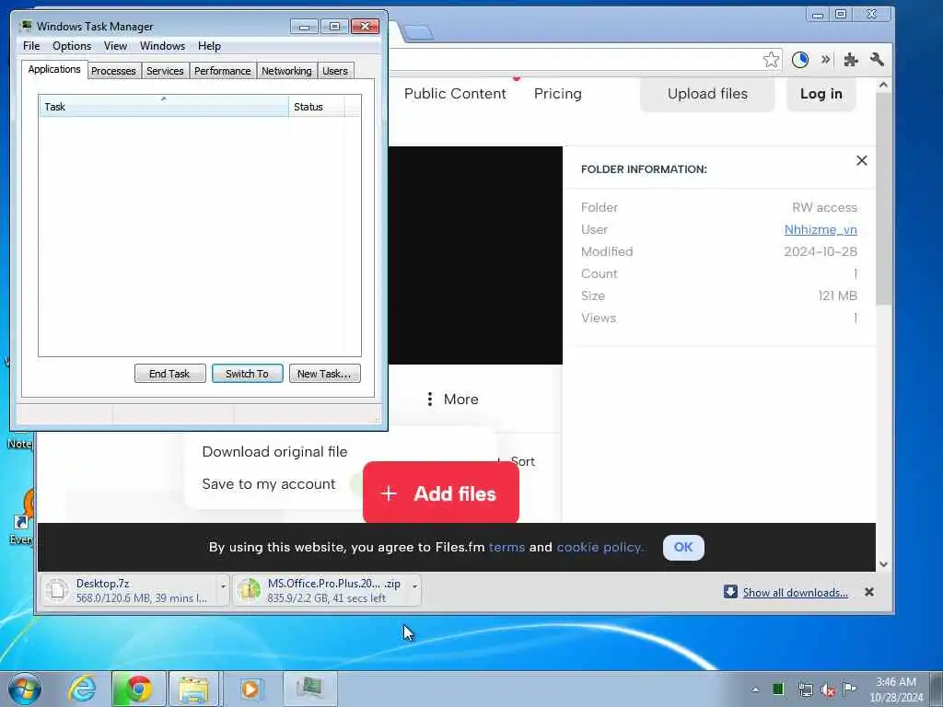This screenshot has width=943, height=707.
Task: Open Chrome wrench settings menu
Action: [877, 59]
